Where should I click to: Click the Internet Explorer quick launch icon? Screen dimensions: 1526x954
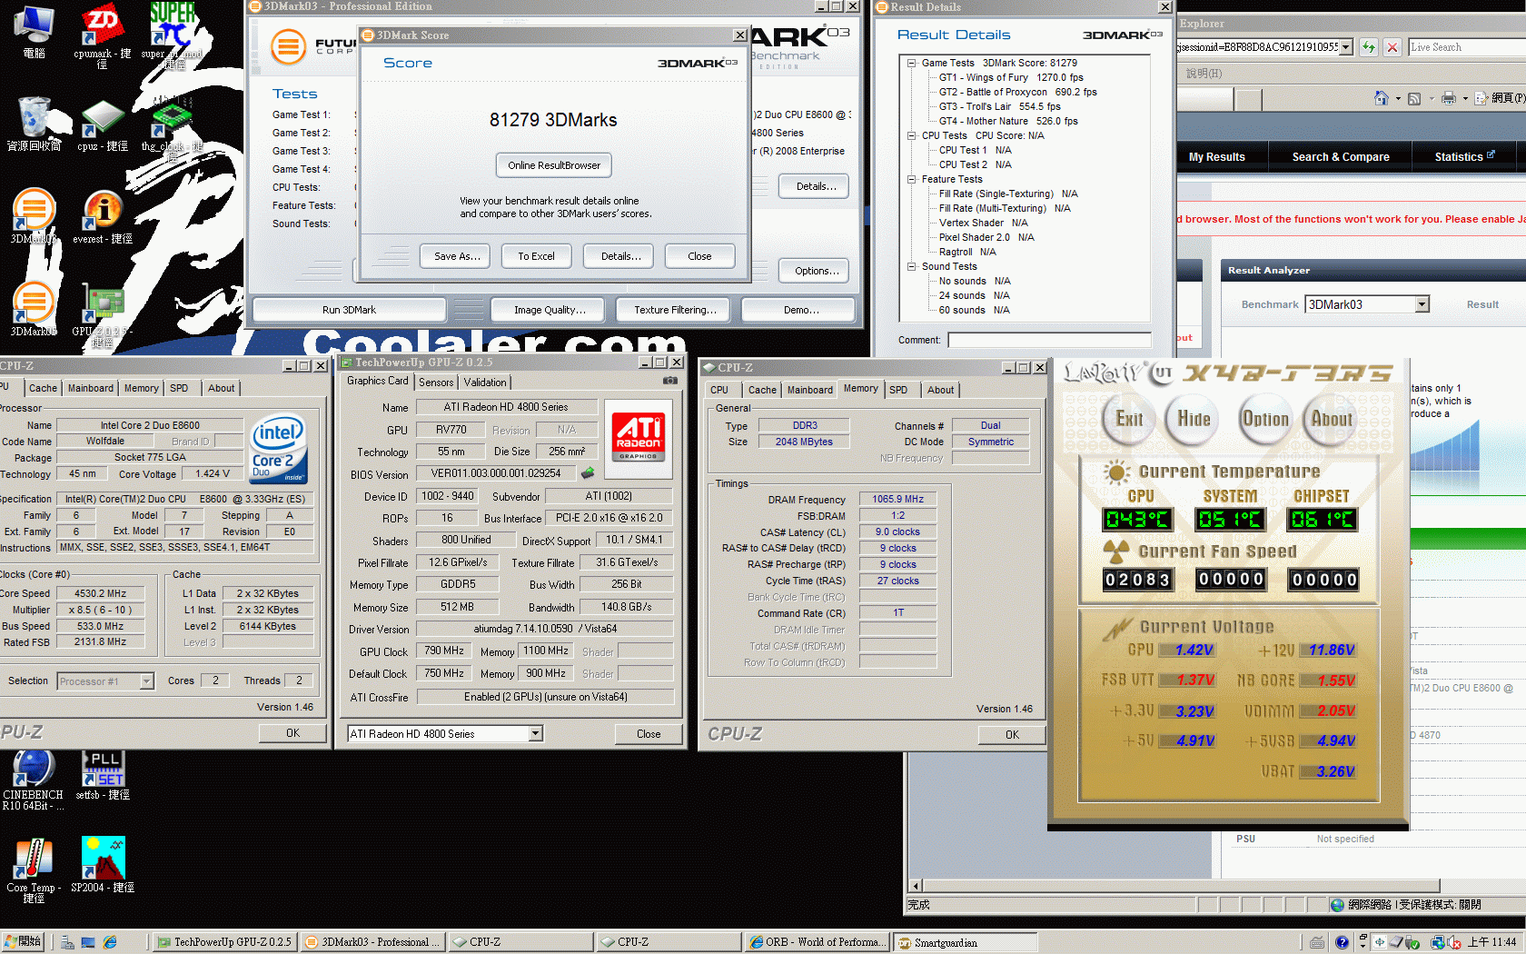click(111, 942)
